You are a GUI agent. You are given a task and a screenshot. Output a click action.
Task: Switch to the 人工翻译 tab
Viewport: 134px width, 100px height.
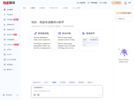tap(65, 8)
